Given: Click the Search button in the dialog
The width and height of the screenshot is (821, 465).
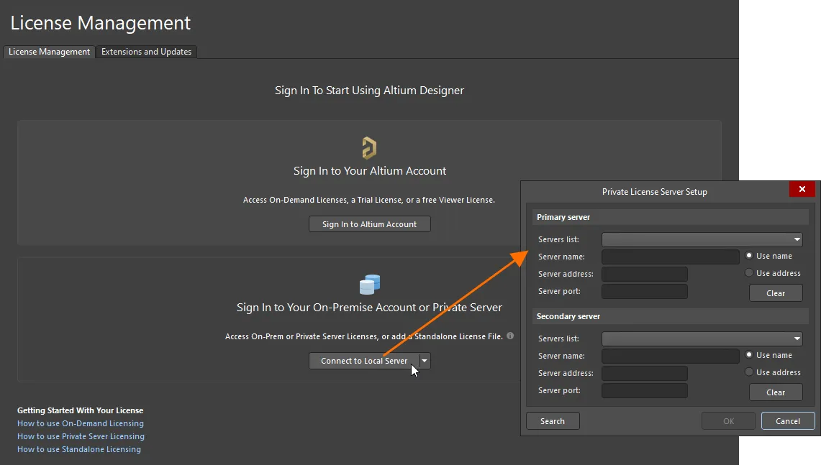Looking at the screenshot, I should [553, 421].
